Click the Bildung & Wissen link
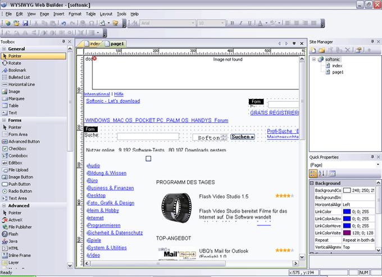Viewport: 382px width, 277px height. (x=107, y=173)
